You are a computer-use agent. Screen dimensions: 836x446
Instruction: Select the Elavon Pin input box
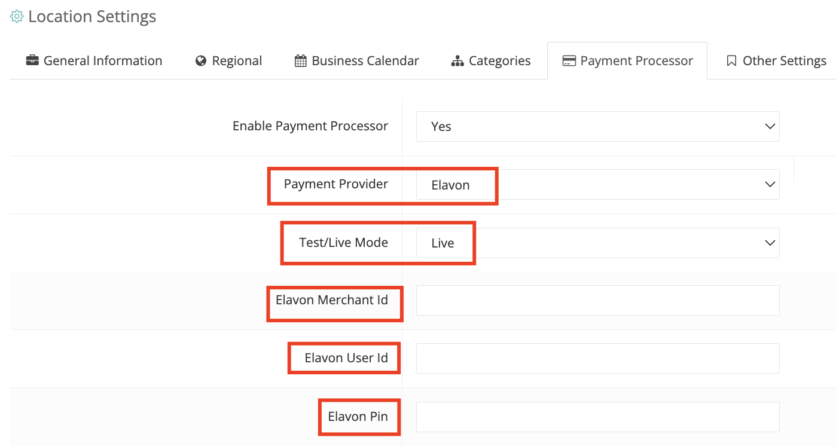click(x=598, y=417)
